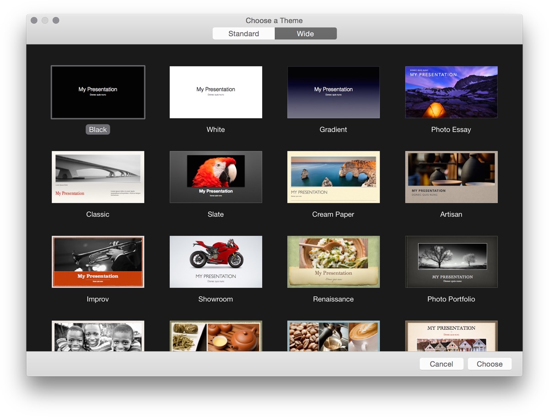549x417 pixels.
Task: Click the "Photo Portfolio" theme name
Action: click(451, 299)
